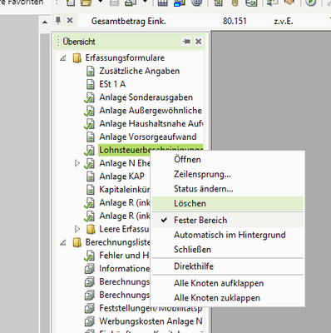Expand the Leere Erfassu folder node
This screenshot has height=333, width=331.
(x=77, y=229)
